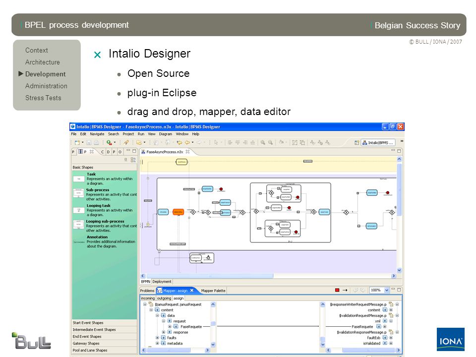Expand Start Event Shapes palette section
This screenshot has width=476, height=357.
[x=105, y=323]
